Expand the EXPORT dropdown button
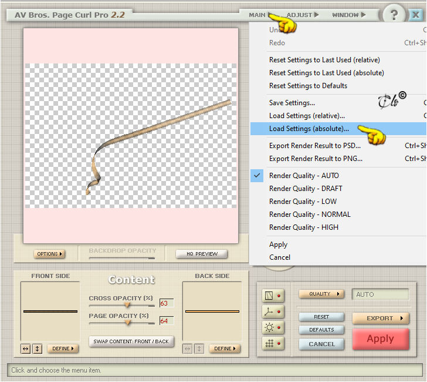This screenshot has height=382, width=427. tap(381, 319)
